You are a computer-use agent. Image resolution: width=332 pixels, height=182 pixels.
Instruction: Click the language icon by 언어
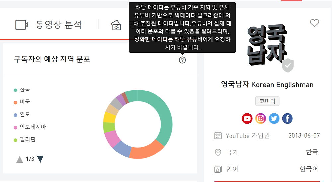(218, 169)
